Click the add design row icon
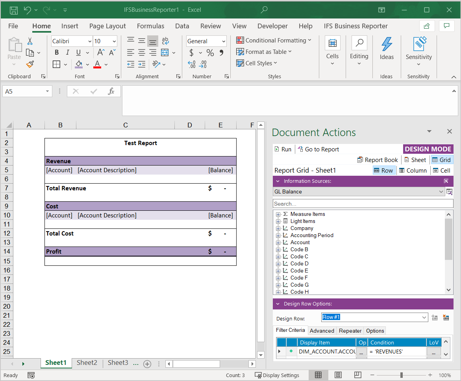The image size is (461, 381). pyautogui.click(x=435, y=318)
